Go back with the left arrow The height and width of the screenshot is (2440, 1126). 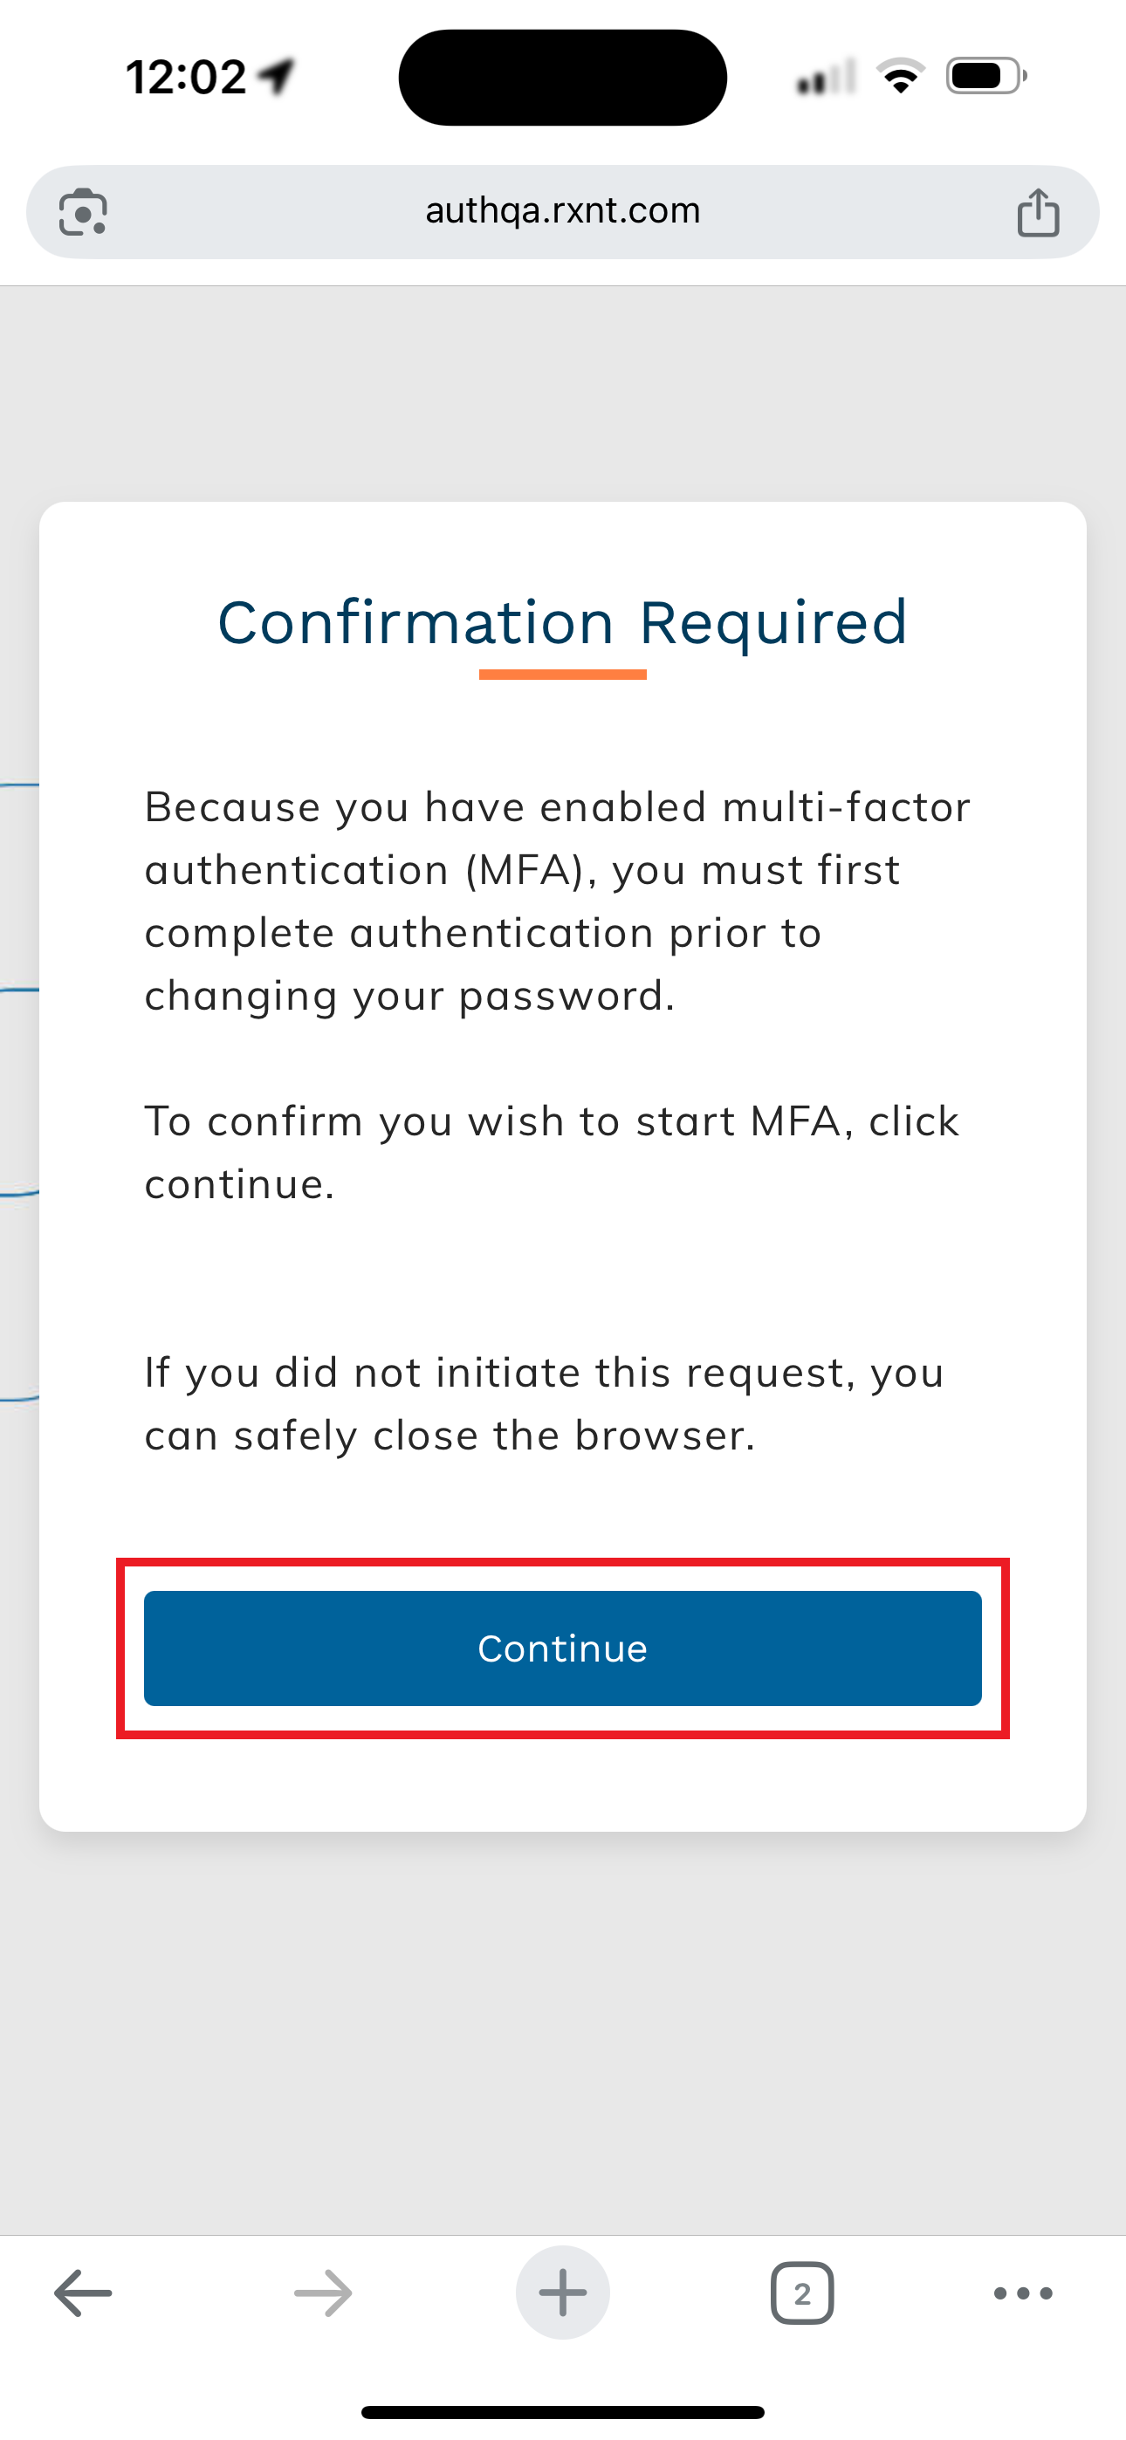pos(84,2293)
